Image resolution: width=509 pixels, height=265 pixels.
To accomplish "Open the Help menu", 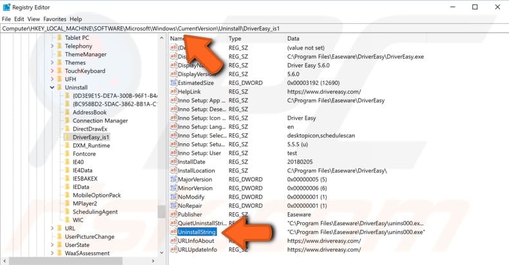I will click(x=75, y=19).
